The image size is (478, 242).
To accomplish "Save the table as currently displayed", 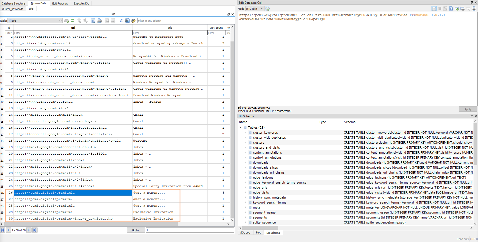I will click(x=93, y=21).
